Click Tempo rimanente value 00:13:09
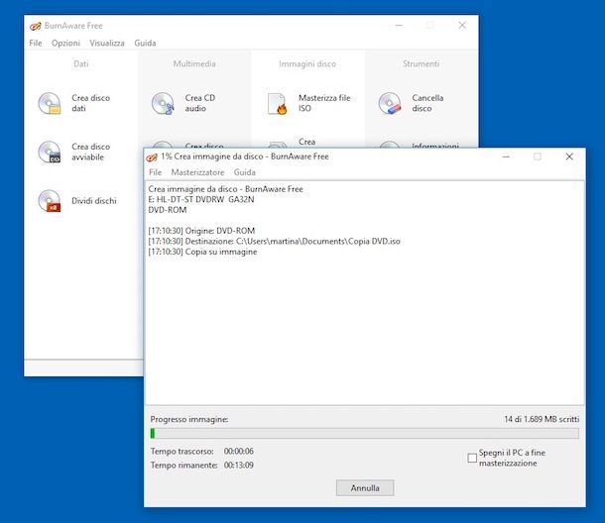Image resolution: width=605 pixels, height=523 pixels. [239, 466]
